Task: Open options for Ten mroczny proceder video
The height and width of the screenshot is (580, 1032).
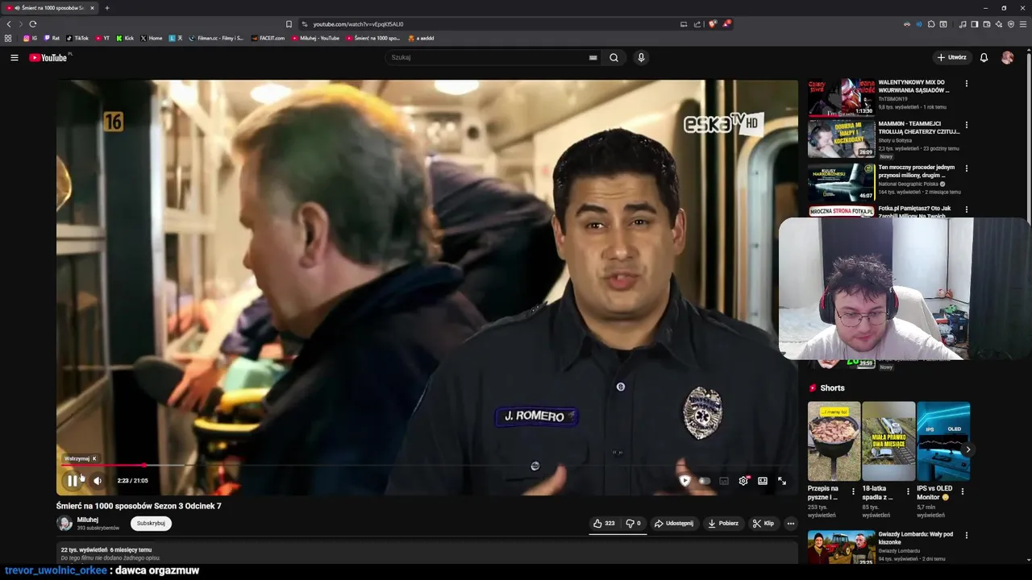Action: pyautogui.click(x=967, y=168)
